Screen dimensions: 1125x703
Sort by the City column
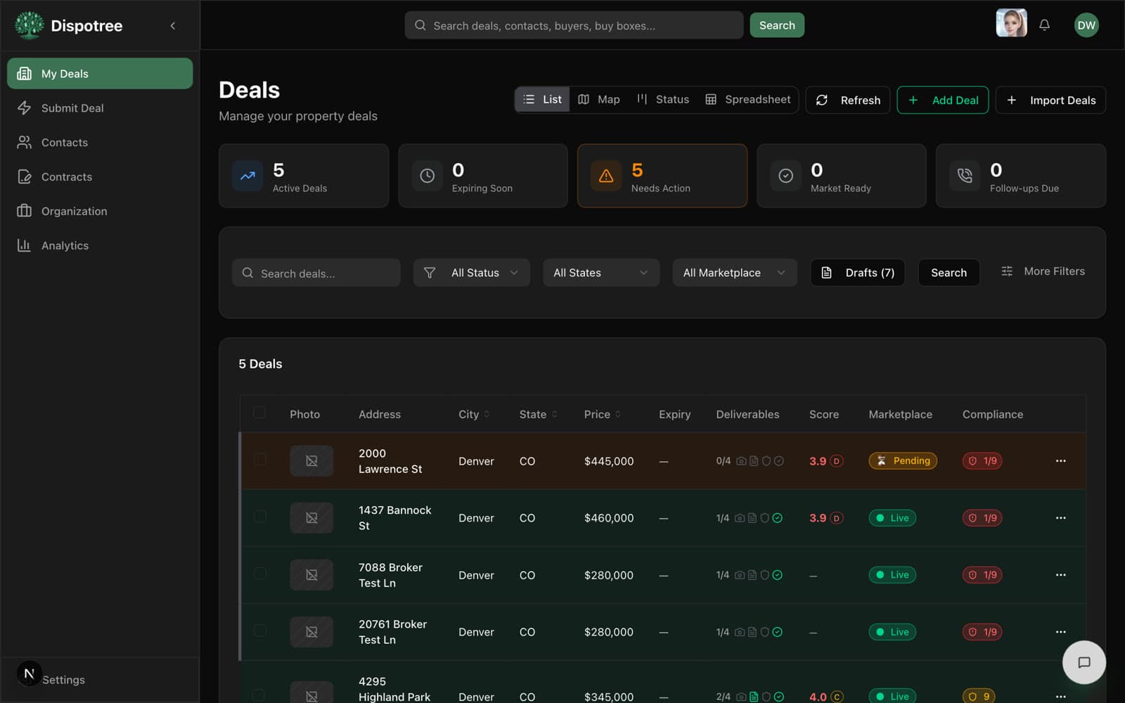pos(474,415)
